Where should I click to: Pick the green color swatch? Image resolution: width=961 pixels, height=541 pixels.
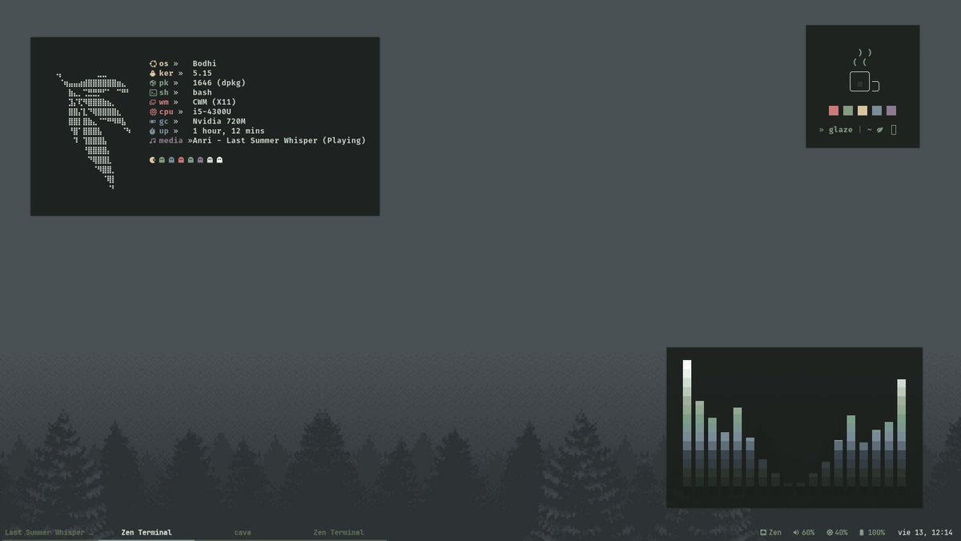click(848, 111)
